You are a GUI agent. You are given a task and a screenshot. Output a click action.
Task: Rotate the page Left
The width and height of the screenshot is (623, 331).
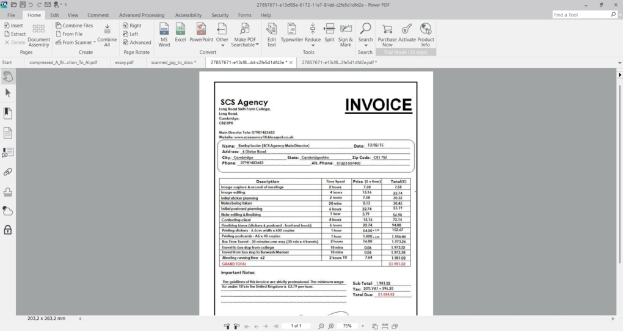pyautogui.click(x=131, y=34)
